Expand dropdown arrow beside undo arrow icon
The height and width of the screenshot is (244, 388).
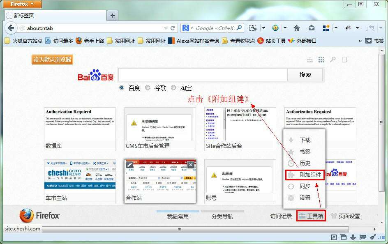point(381,28)
